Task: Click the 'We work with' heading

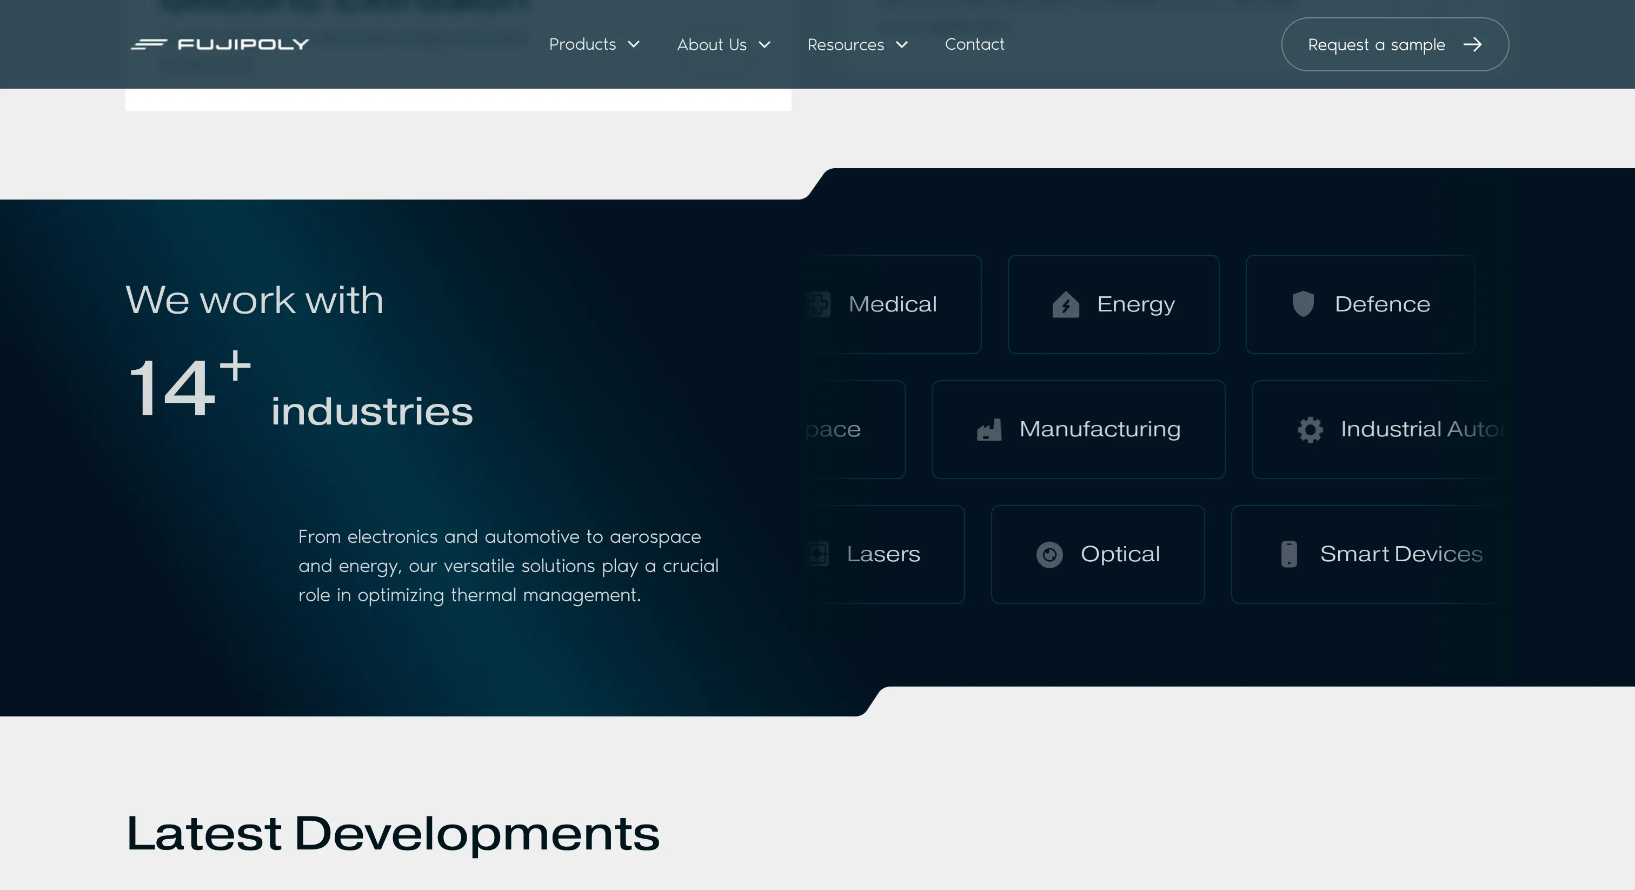Action: tap(255, 300)
